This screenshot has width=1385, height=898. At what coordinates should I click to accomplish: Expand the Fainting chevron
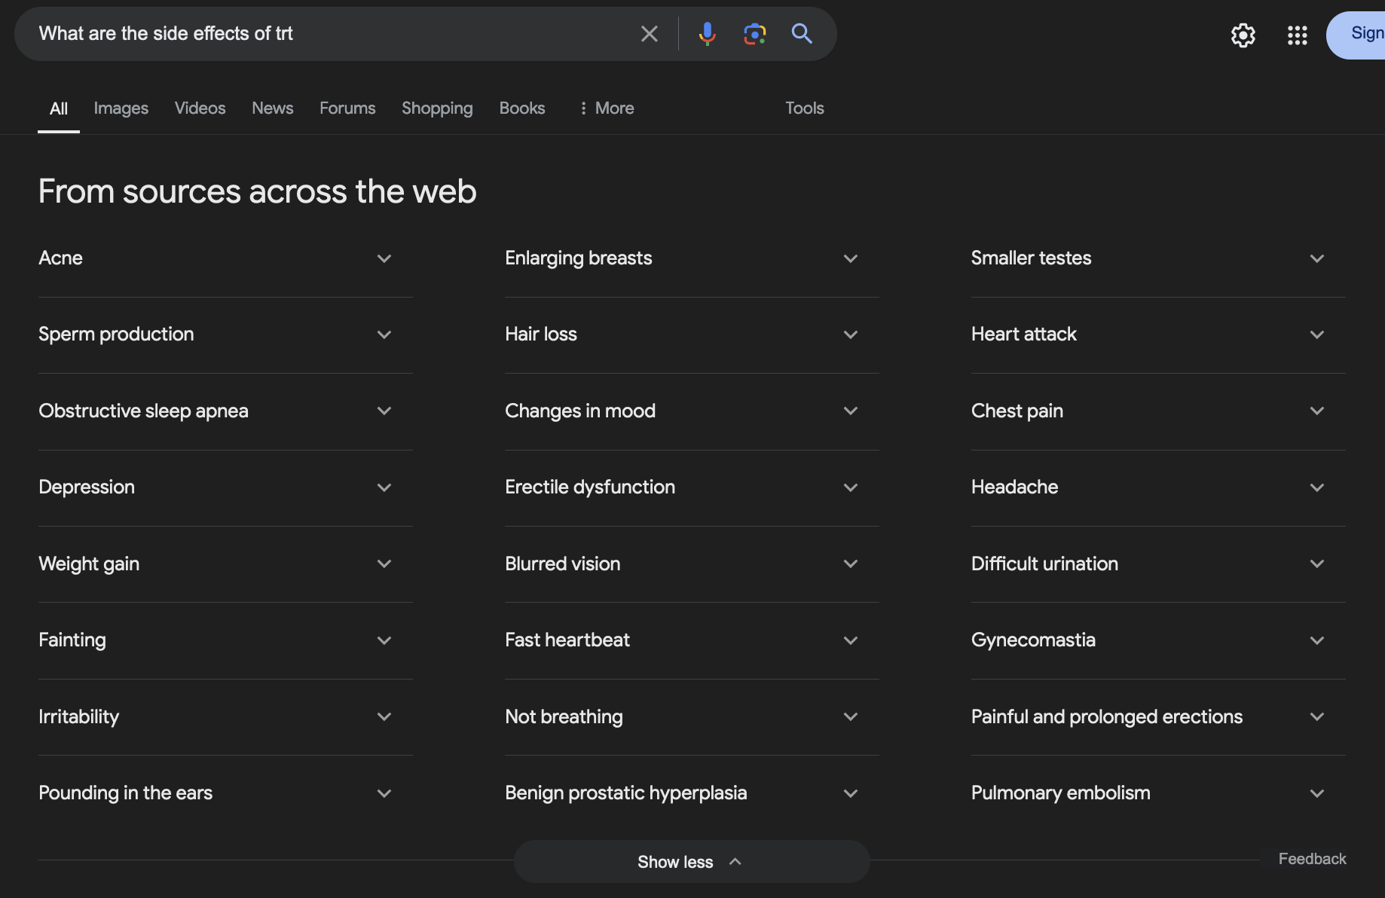384,640
